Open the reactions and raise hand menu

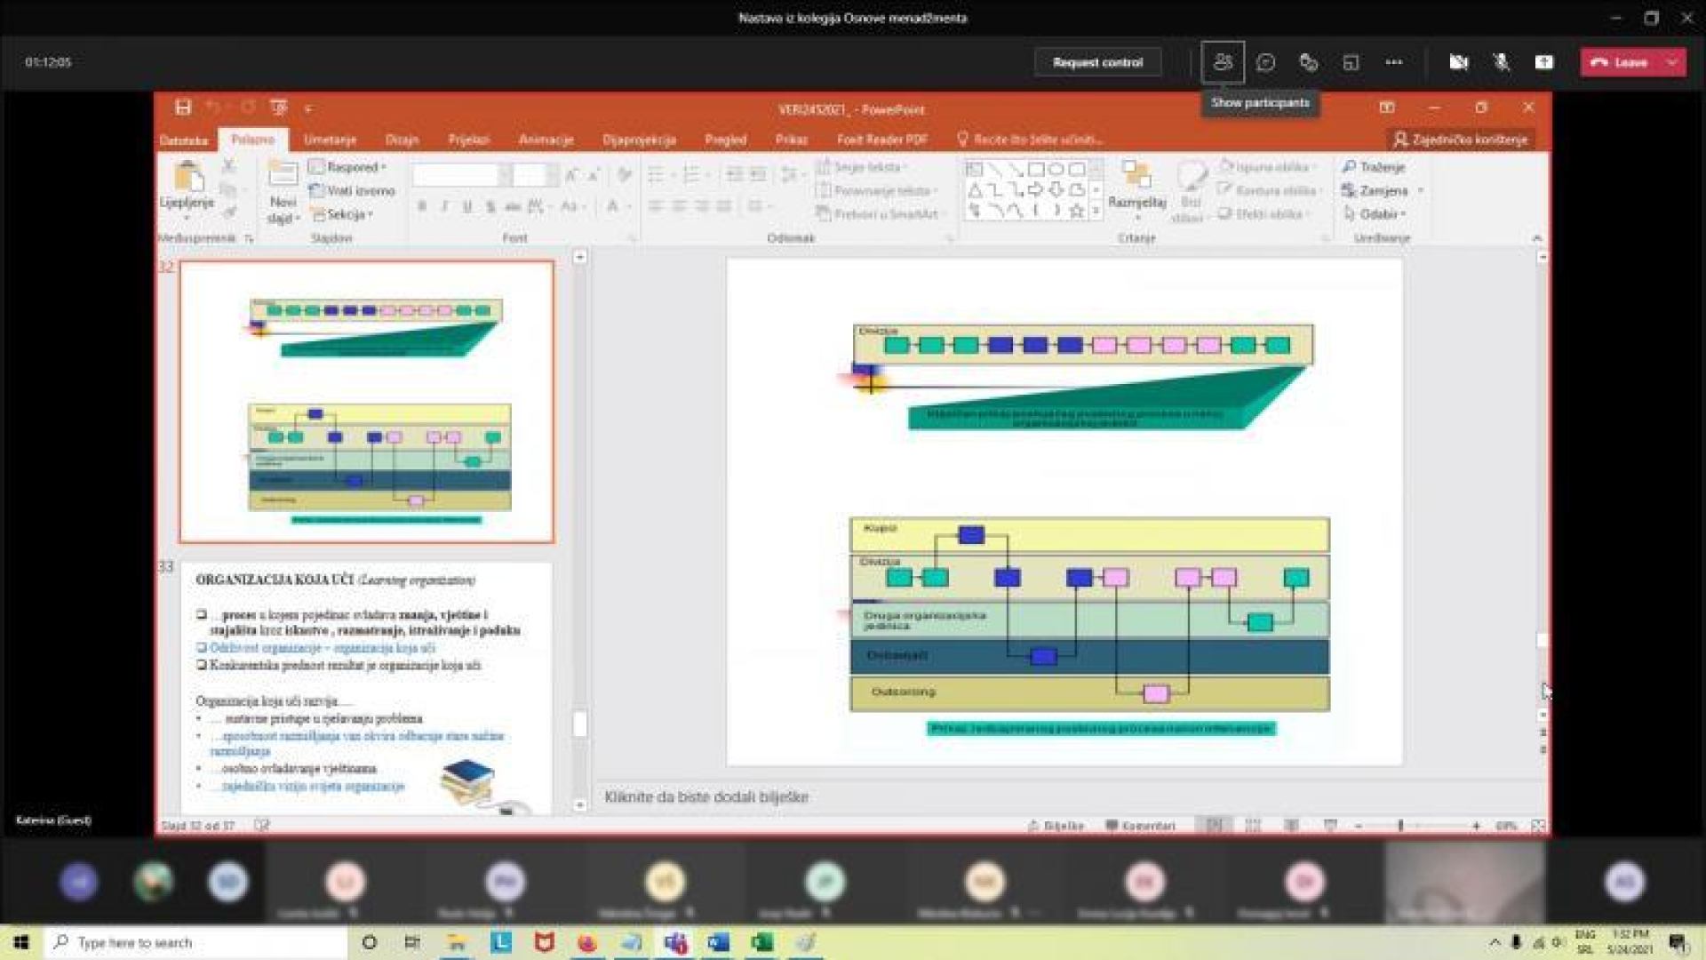pos(1308,62)
